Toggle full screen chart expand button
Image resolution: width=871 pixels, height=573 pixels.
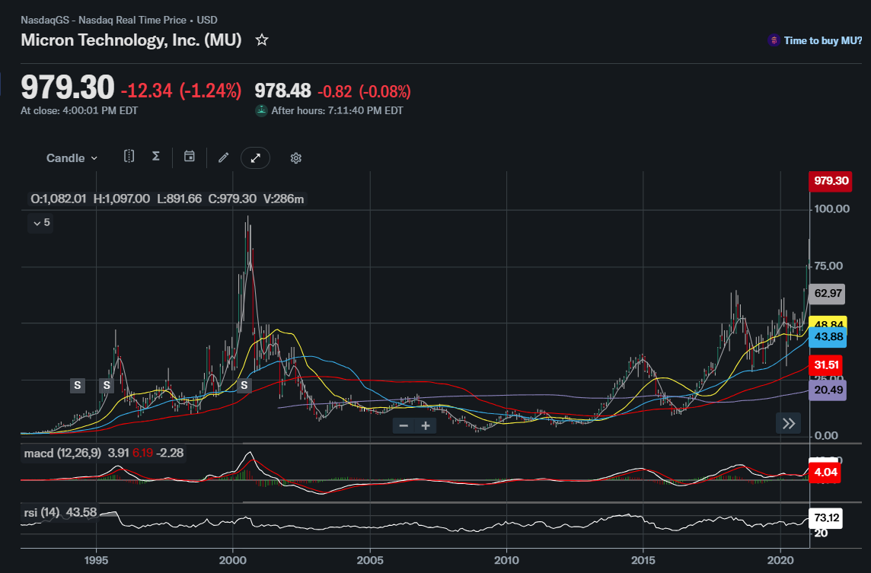tap(256, 158)
